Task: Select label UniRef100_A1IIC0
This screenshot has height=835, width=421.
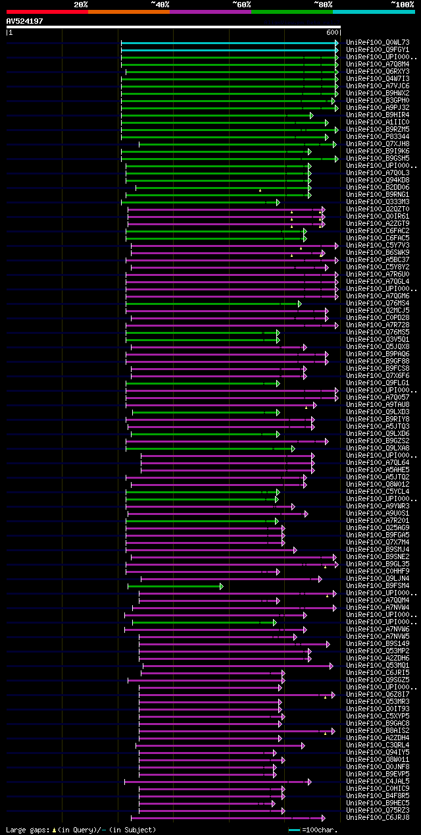Action: click(378, 122)
